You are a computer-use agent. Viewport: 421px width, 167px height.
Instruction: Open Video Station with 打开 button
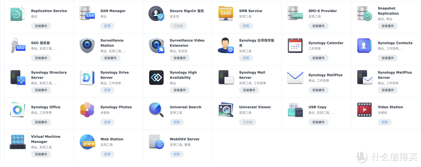[385, 122]
